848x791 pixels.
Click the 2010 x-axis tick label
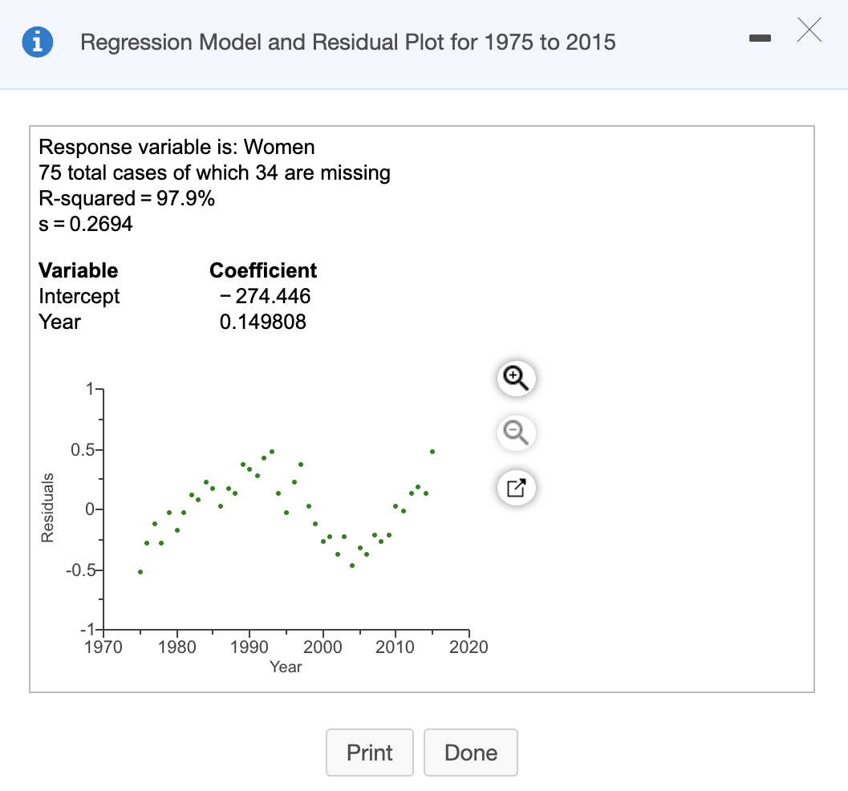coord(395,647)
